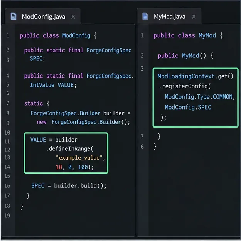Close the MyMod.java tab
This screenshot has height=241, width=241.
pos(194,17)
